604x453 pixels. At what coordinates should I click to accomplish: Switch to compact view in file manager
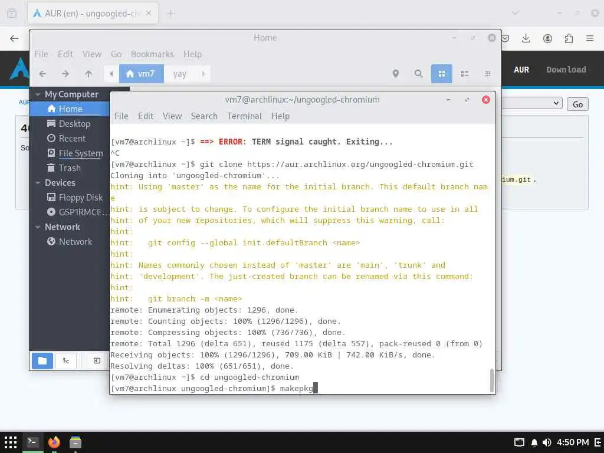487,74
